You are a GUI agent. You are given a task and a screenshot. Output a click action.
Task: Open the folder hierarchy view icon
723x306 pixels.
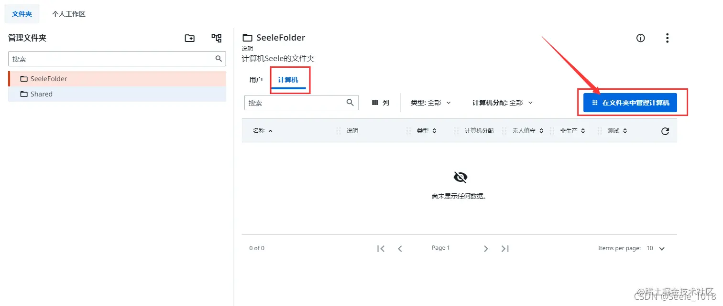coord(216,38)
